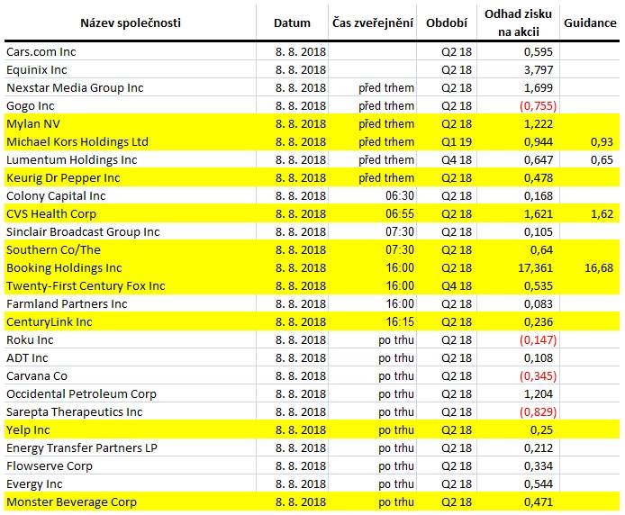This screenshot has height=515, width=625.
Task: Click the Monster Beverage Corp row name
Action: pyautogui.click(x=71, y=501)
